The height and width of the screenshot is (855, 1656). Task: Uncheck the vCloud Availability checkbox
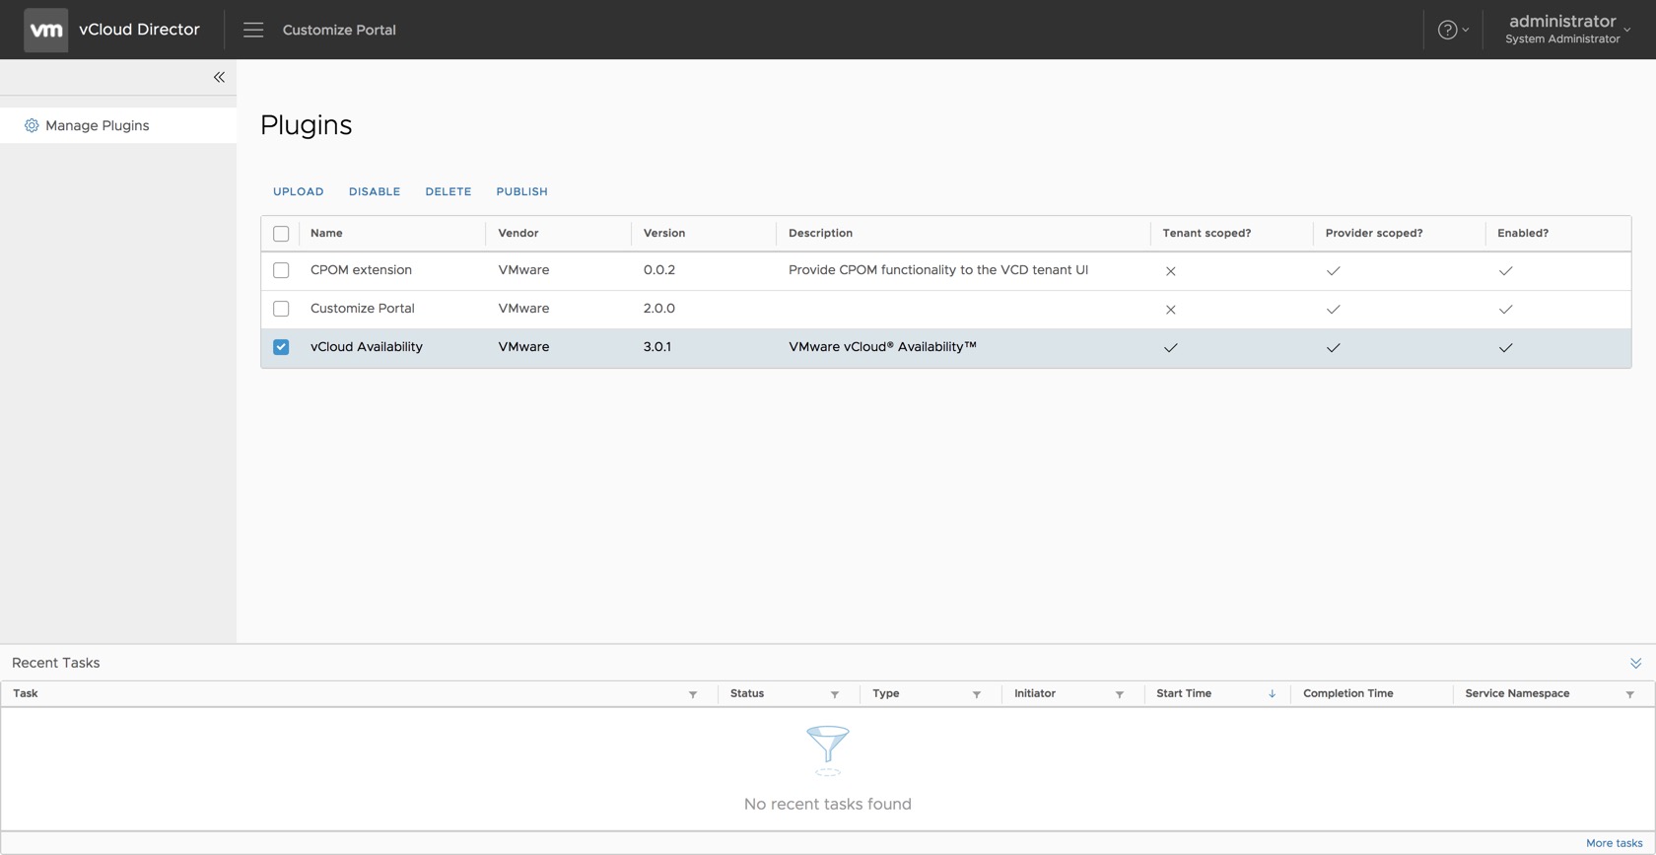point(281,347)
